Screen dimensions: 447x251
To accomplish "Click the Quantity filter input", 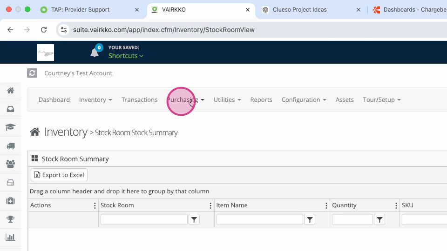I will coord(352,219).
